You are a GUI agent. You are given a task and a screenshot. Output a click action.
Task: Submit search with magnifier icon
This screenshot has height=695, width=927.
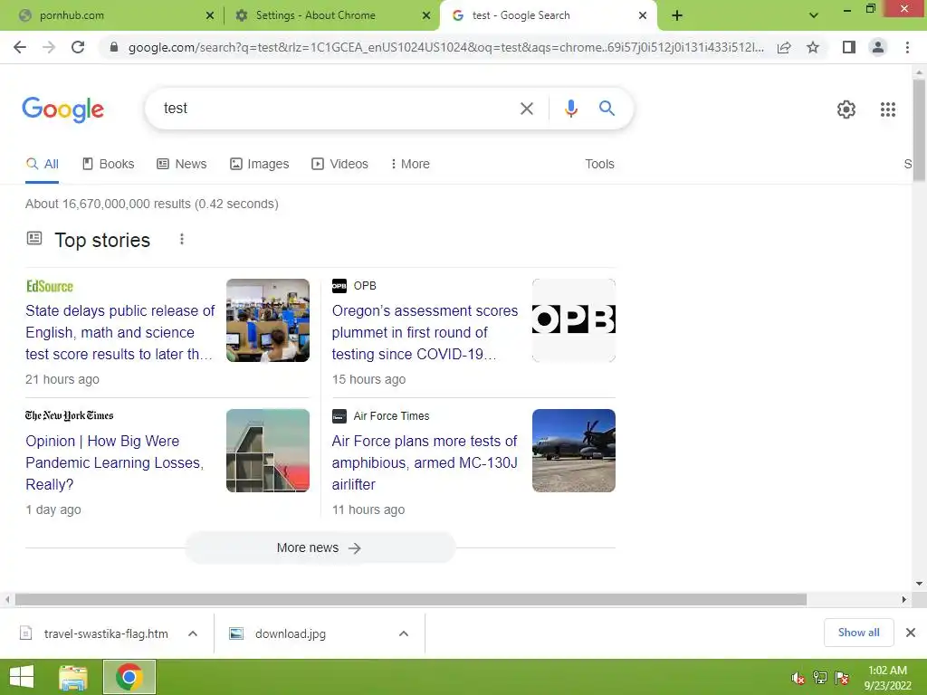click(607, 109)
